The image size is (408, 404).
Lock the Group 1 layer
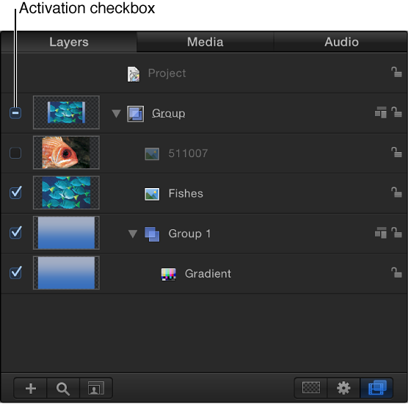point(396,232)
